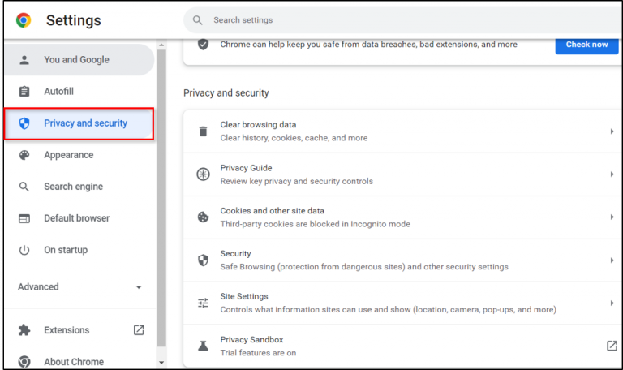The width and height of the screenshot is (623, 370).
Task: Click the sidebar scrollbar down arrow
Action: pos(161,363)
